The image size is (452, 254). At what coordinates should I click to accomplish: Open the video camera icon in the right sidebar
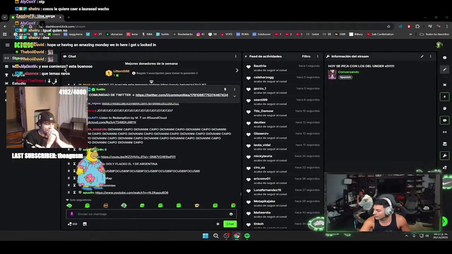[x=445, y=144]
